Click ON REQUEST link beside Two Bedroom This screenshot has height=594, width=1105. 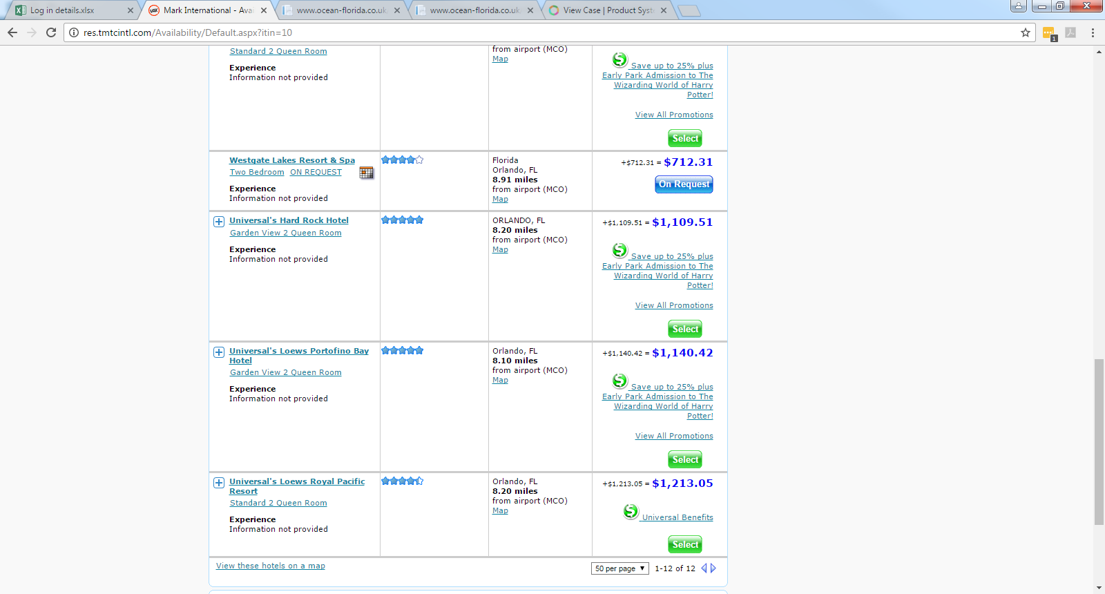click(x=316, y=172)
